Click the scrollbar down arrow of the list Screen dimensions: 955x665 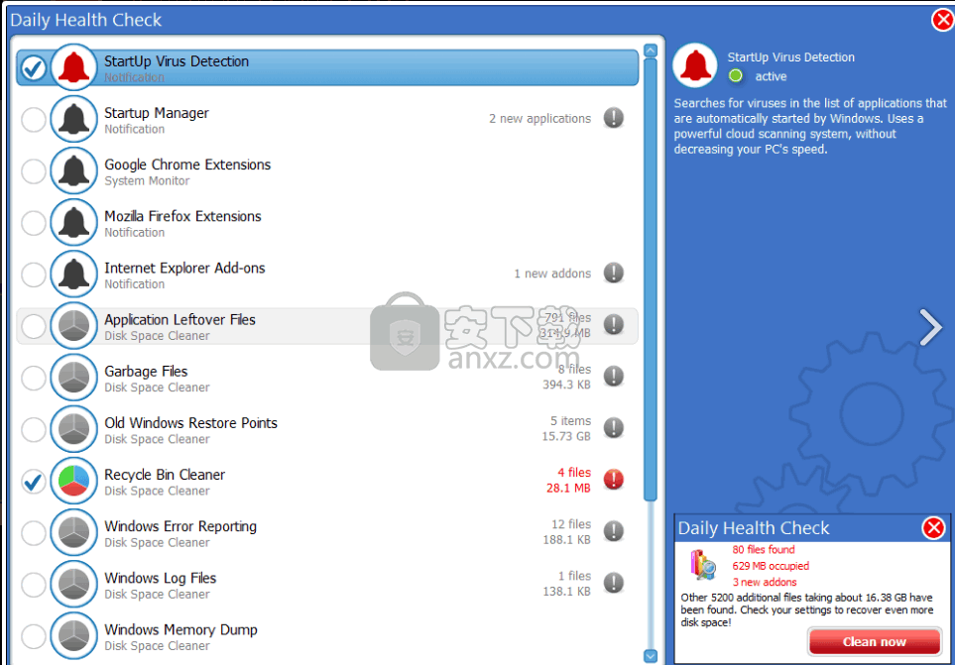[x=651, y=656]
